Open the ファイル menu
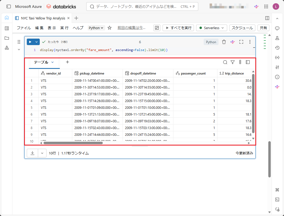284x216 pixels. (24, 28)
